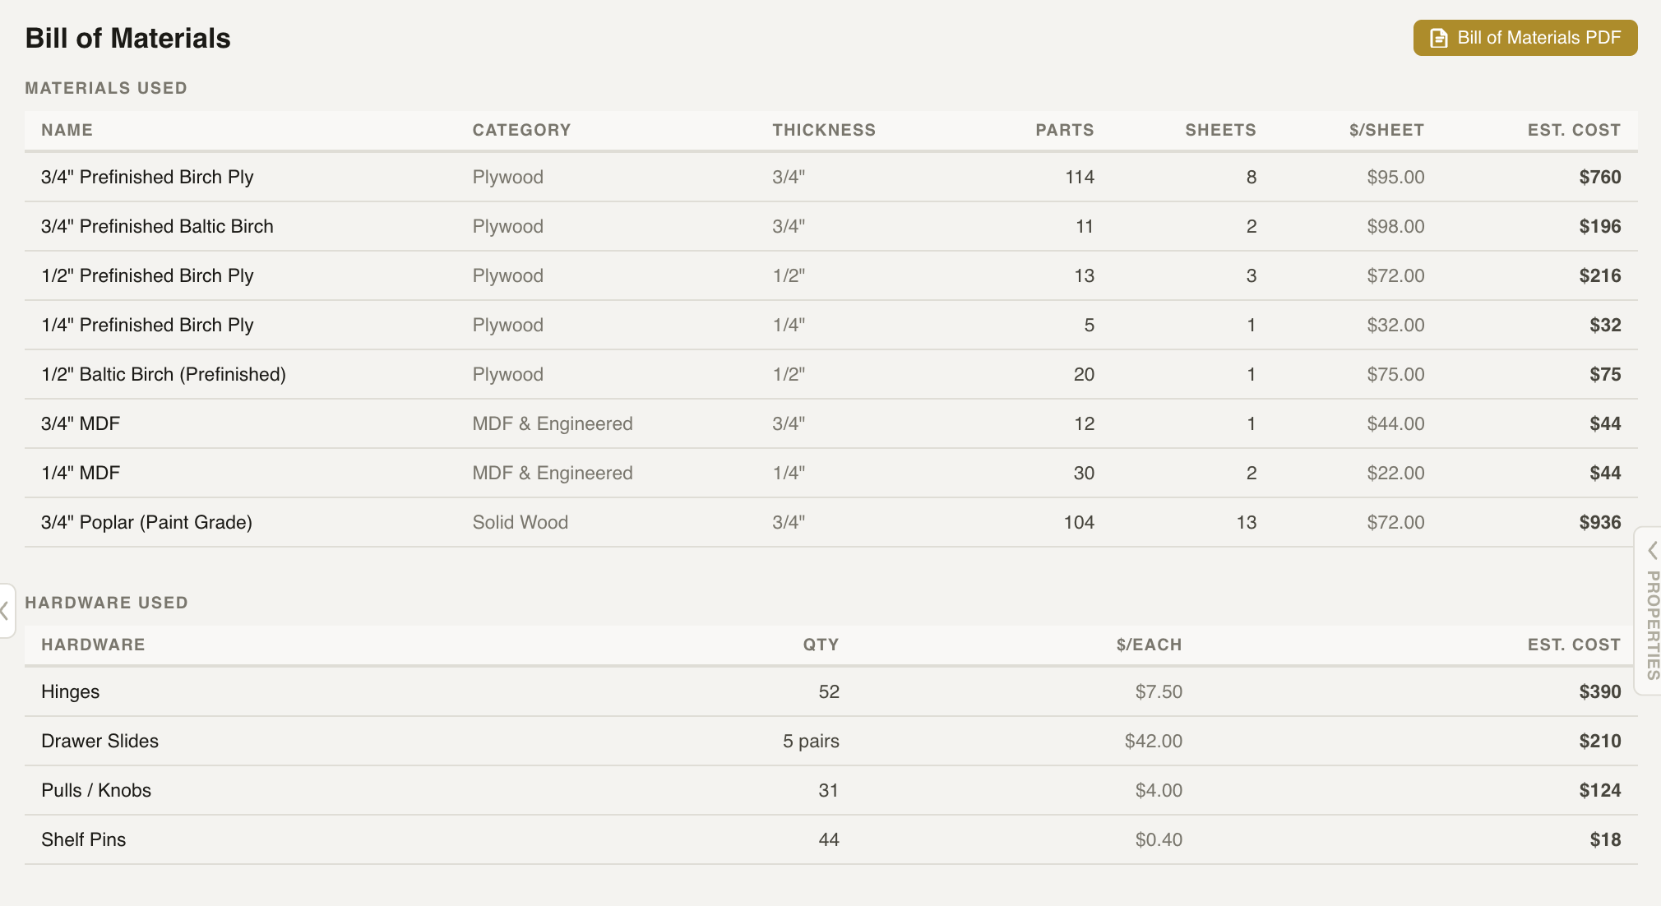Image resolution: width=1661 pixels, height=906 pixels.
Task: Click the HARDWARE USED section heading
Action: click(x=106, y=603)
